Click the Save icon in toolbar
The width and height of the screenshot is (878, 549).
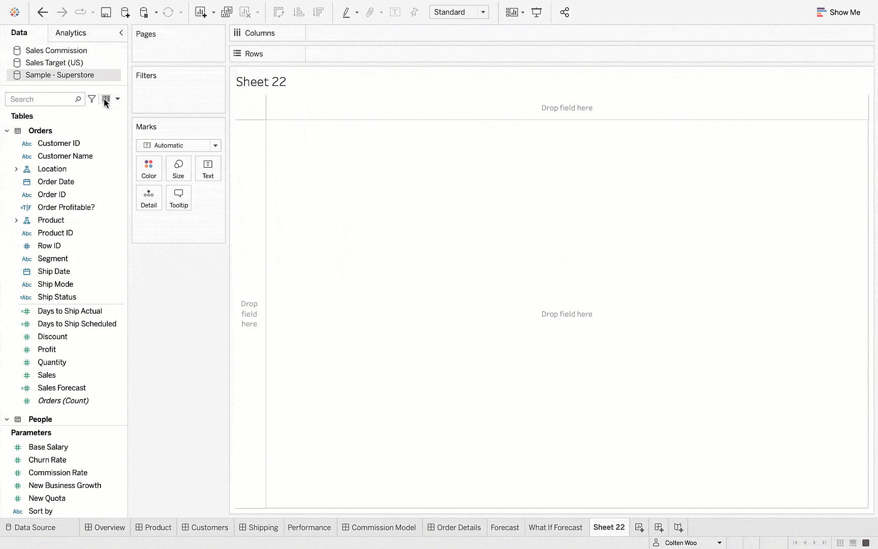(106, 12)
